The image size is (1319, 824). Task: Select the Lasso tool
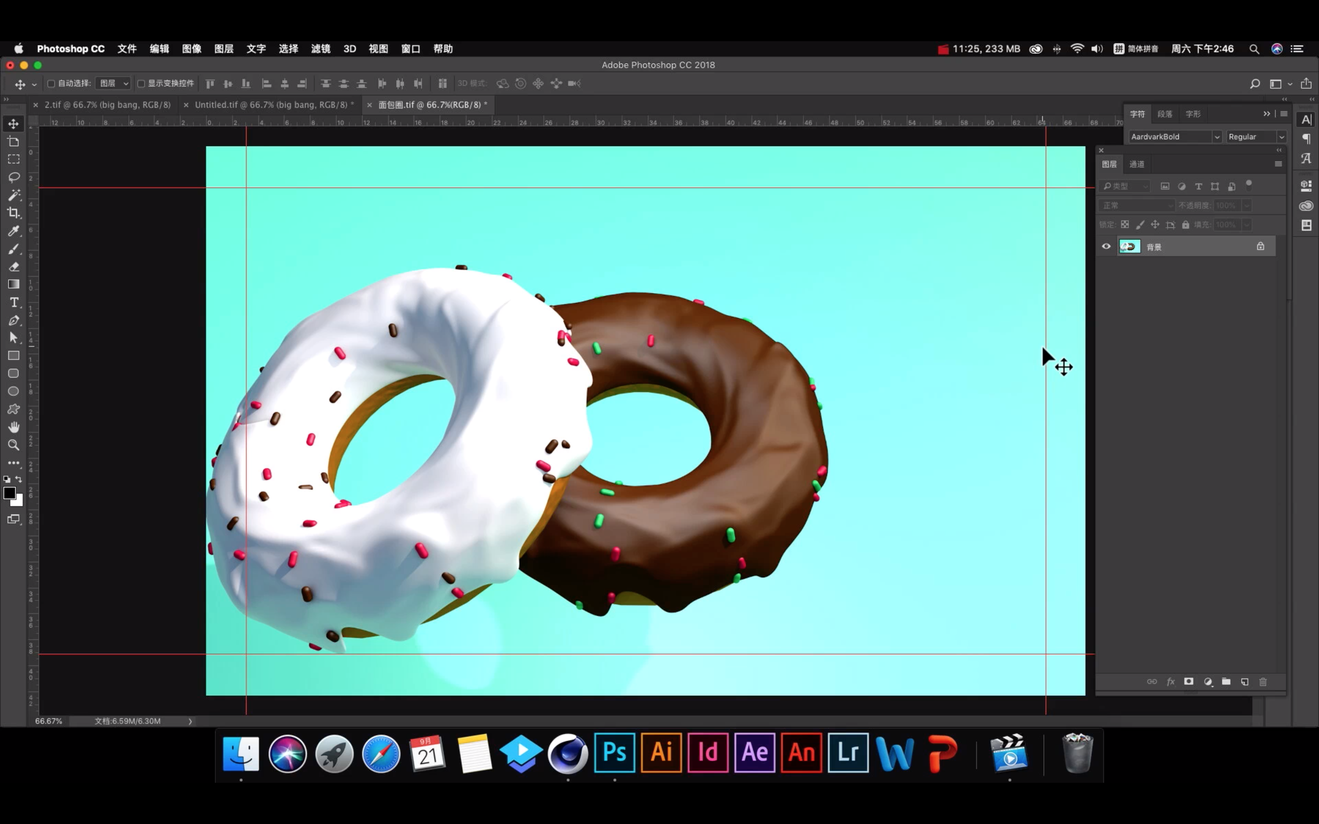[14, 177]
